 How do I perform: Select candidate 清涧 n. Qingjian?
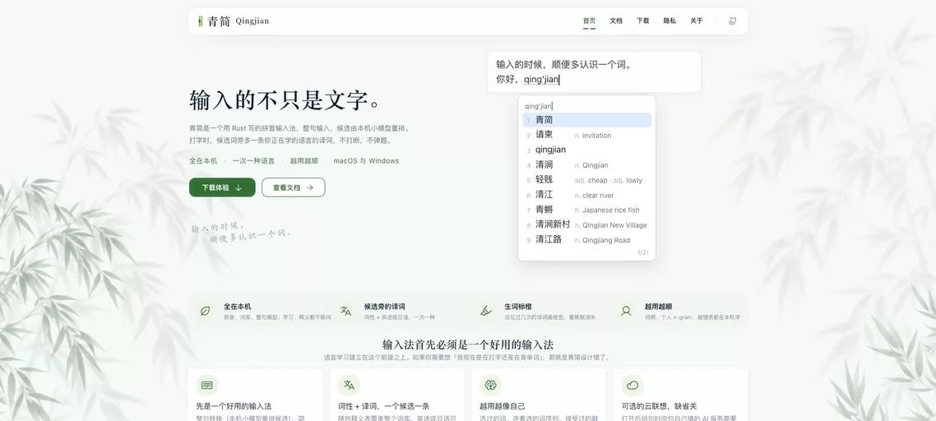tap(586, 164)
